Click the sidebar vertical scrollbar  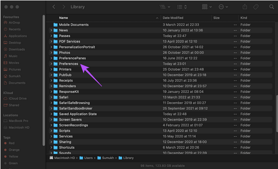[44, 80]
